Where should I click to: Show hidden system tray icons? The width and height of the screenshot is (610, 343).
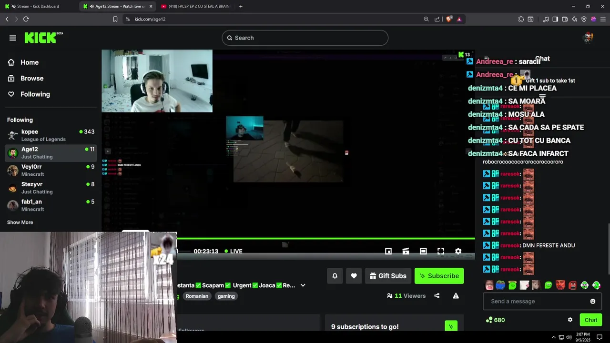coord(553,337)
